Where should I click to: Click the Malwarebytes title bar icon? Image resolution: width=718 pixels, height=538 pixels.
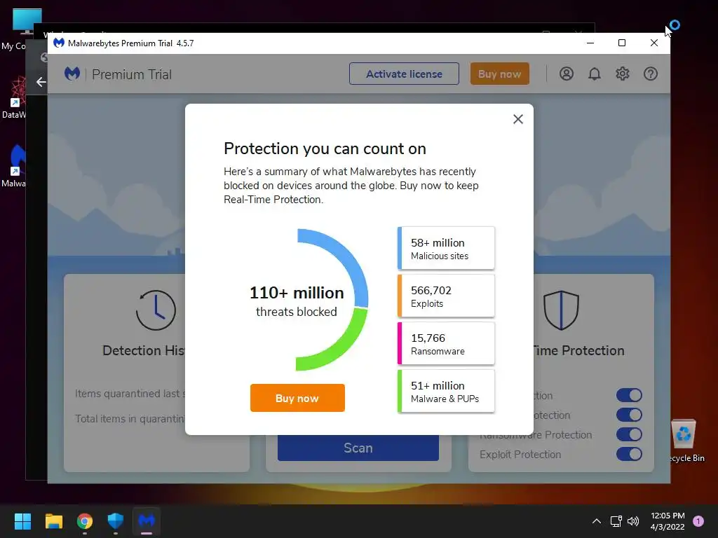coord(59,43)
